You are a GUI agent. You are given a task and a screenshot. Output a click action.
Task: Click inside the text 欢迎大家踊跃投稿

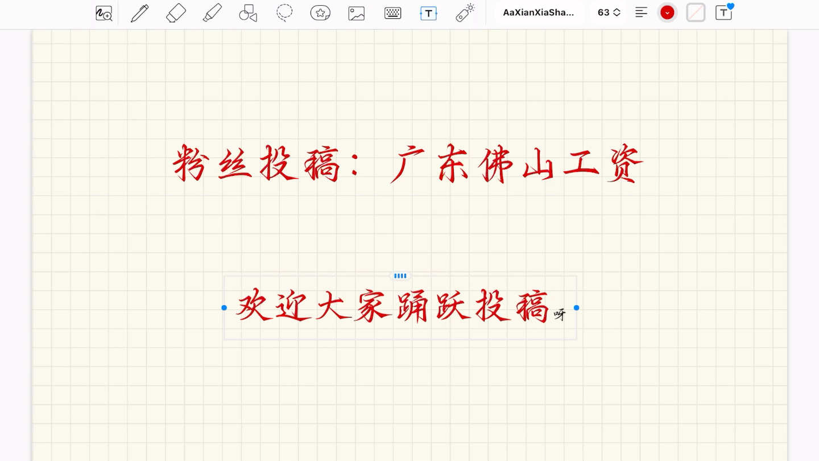pyautogui.click(x=393, y=306)
